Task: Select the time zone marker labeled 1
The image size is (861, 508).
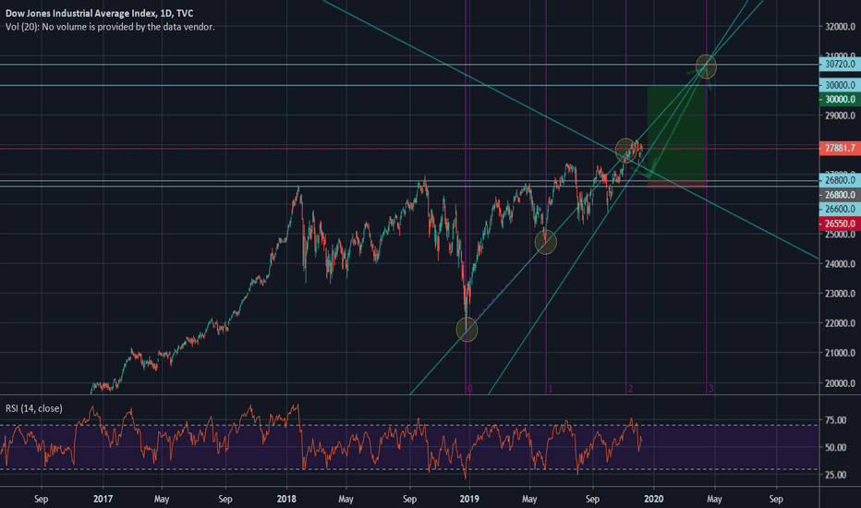Action: pos(551,388)
